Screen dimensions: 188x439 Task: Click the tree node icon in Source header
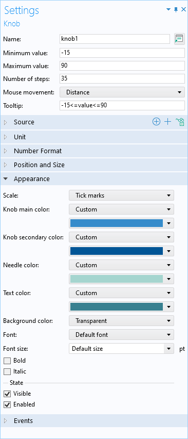point(180,122)
